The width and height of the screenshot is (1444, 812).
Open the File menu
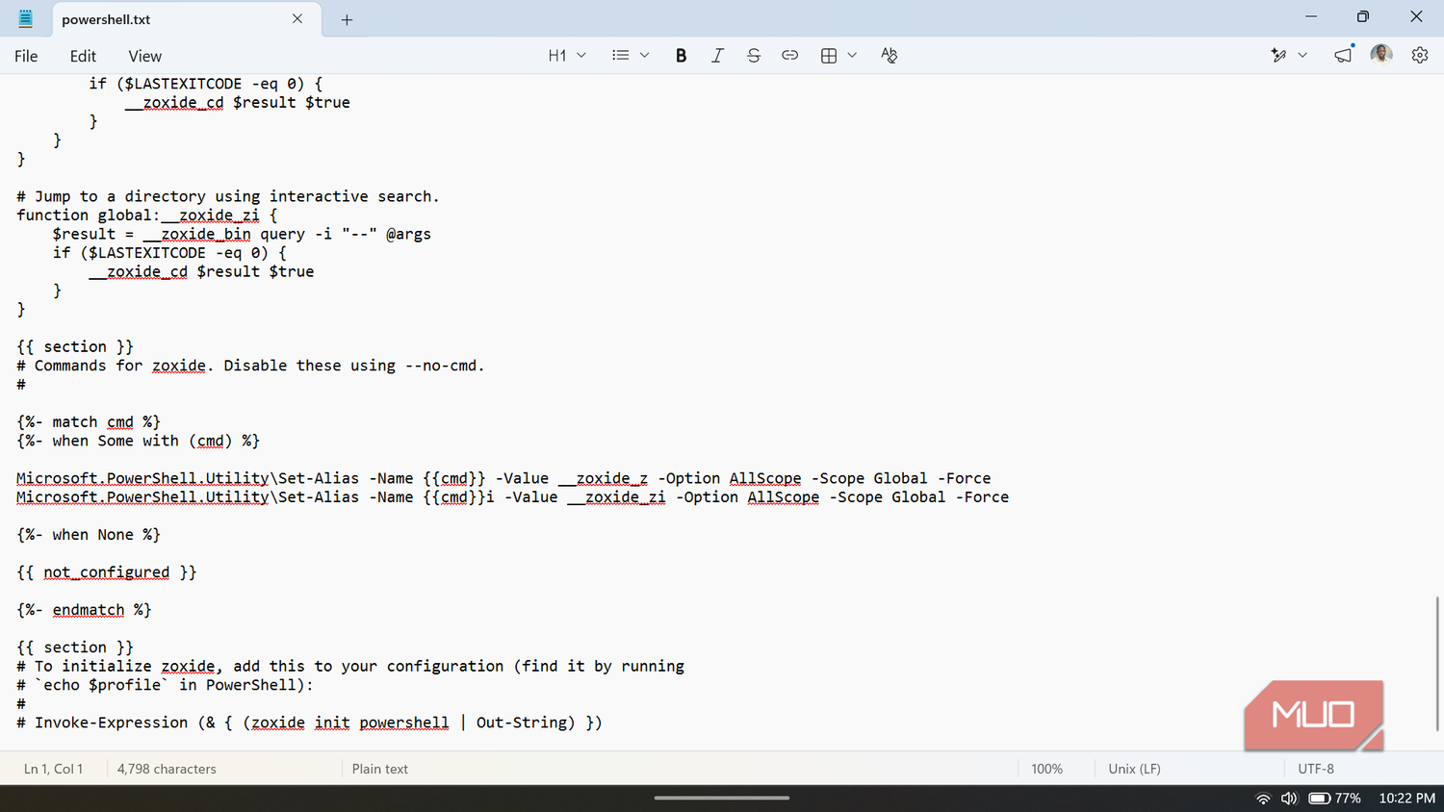tap(26, 56)
